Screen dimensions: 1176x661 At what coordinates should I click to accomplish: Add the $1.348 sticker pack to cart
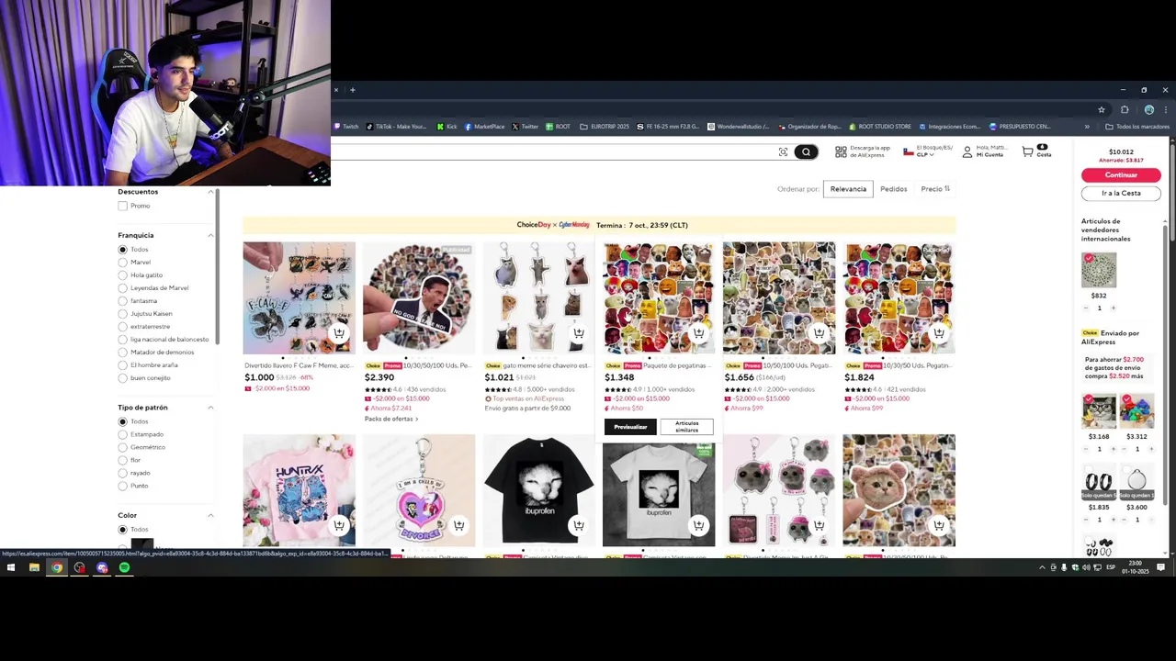(698, 333)
